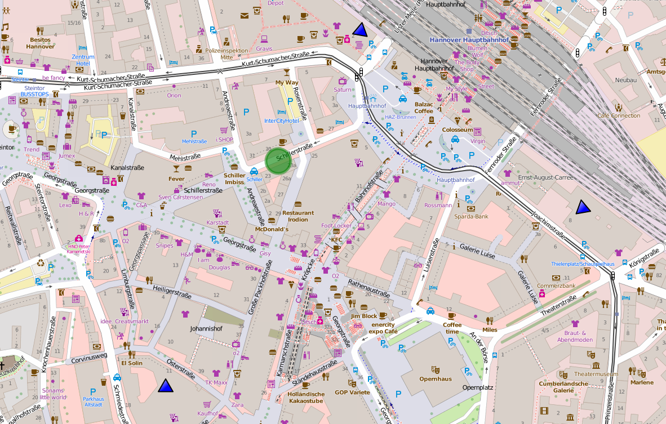The image size is (666, 424).
Task: Select the shirt icon above Zara
Action: tap(237, 396)
